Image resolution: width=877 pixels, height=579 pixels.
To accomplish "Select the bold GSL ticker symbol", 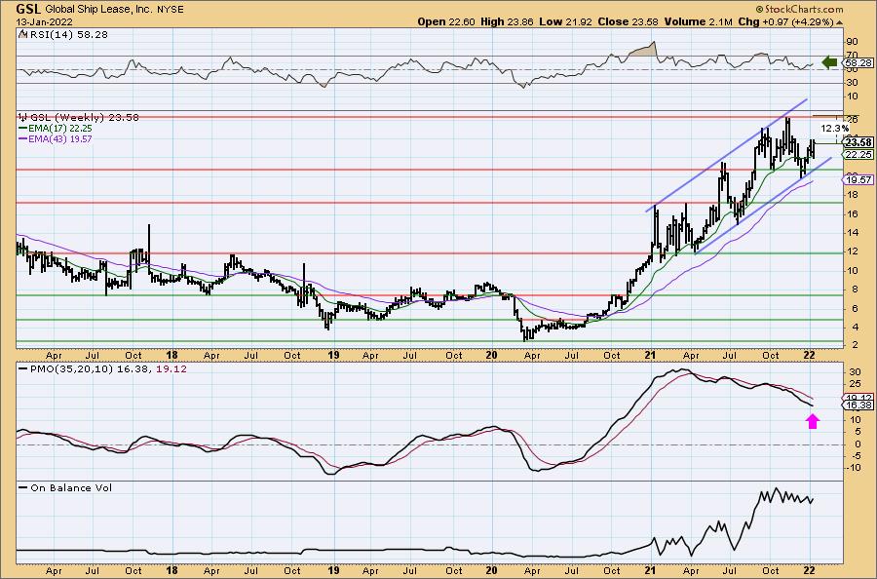I will click(28, 9).
